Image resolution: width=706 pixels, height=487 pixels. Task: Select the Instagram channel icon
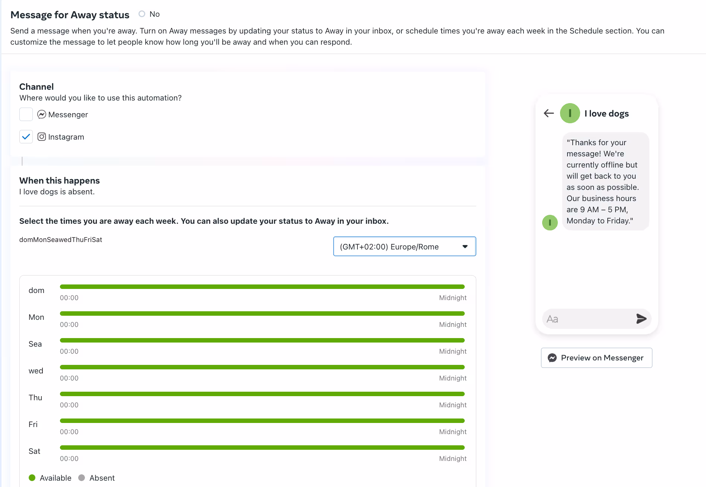[42, 137]
